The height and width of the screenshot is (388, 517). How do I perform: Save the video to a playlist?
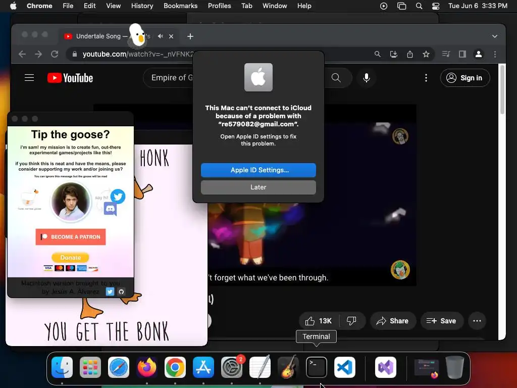pos(441,321)
